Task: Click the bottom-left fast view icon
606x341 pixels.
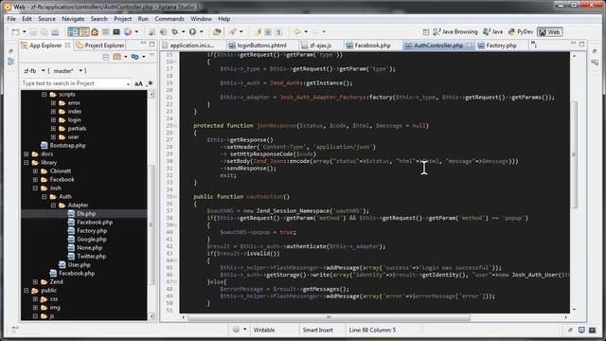Action: tap(15, 330)
